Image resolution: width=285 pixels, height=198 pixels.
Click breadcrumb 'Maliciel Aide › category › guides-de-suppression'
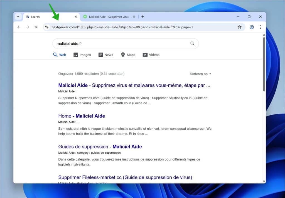(89, 153)
